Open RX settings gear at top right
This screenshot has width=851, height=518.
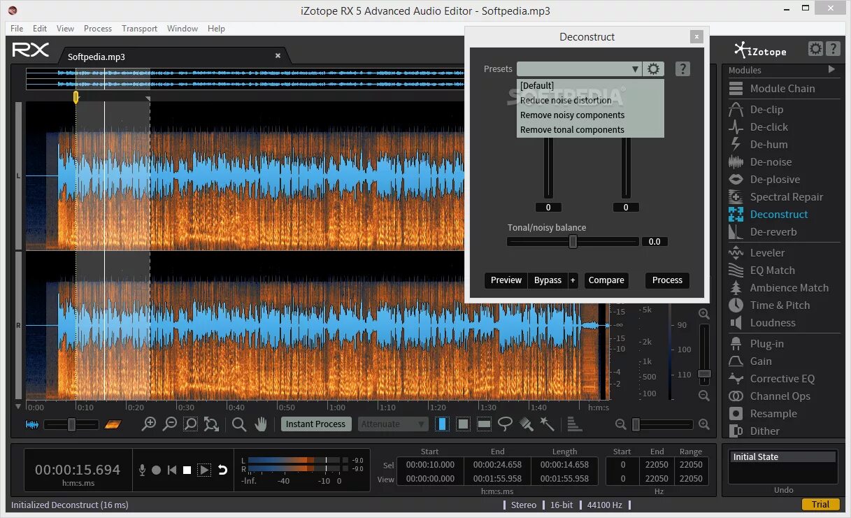pyautogui.click(x=815, y=49)
